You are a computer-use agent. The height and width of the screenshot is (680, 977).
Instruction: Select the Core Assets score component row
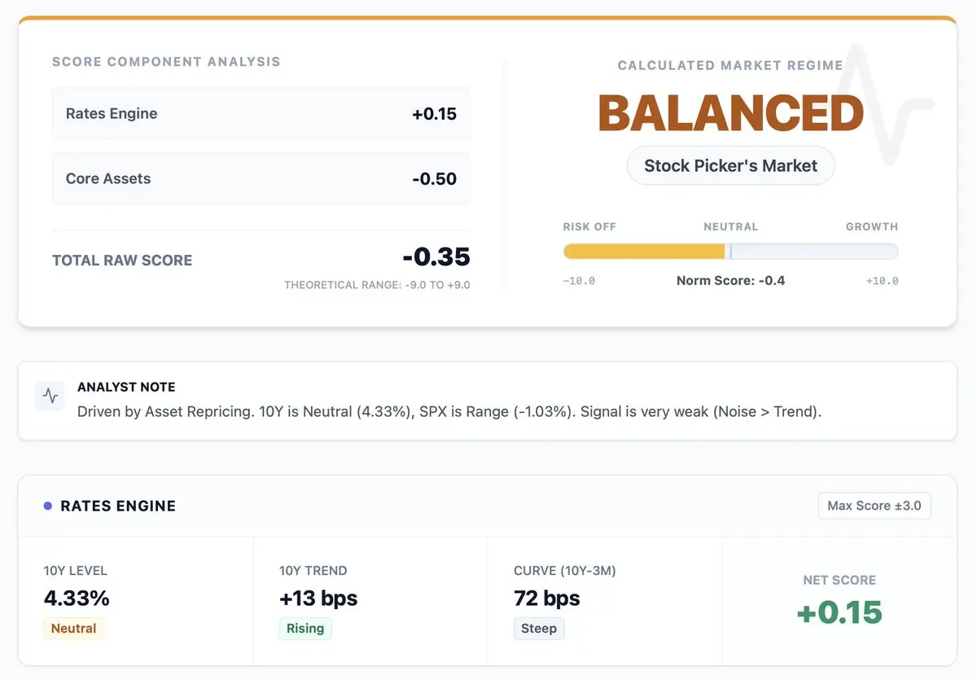(261, 179)
